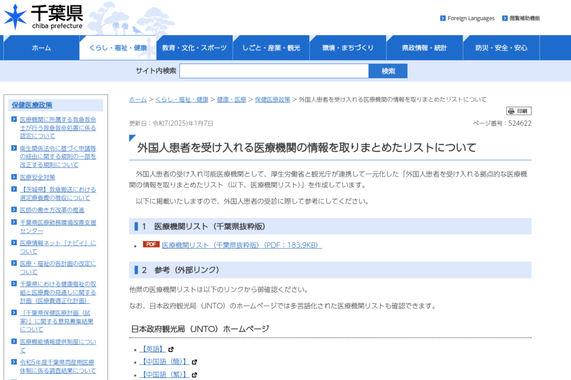
Task: Open the 防災・安全・安心 tab
Action: pos(501,48)
